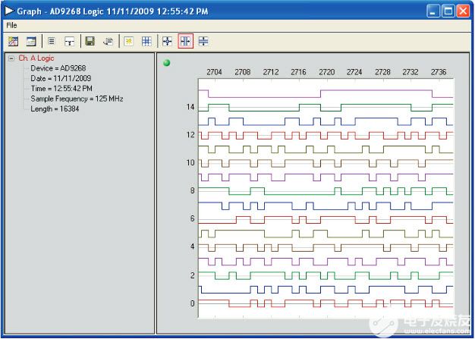Select the Date = 11/11/2009 tree row
Viewport: 475px width, 339px height.
pyautogui.click(x=61, y=78)
